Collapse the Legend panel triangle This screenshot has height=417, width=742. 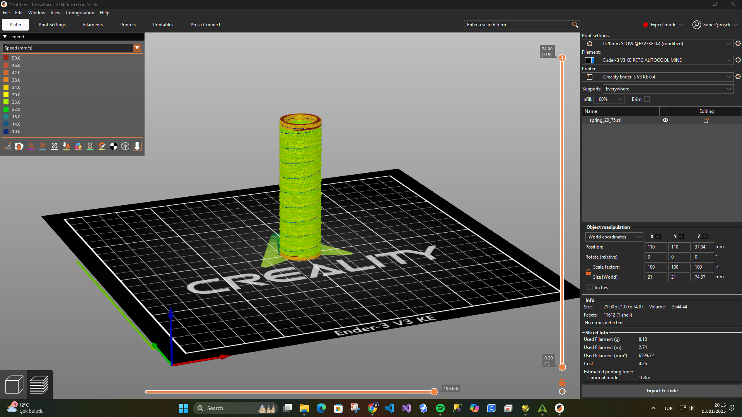coord(5,37)
